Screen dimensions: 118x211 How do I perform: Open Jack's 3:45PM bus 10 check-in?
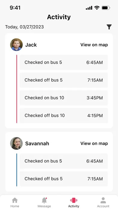click(64, 98)
